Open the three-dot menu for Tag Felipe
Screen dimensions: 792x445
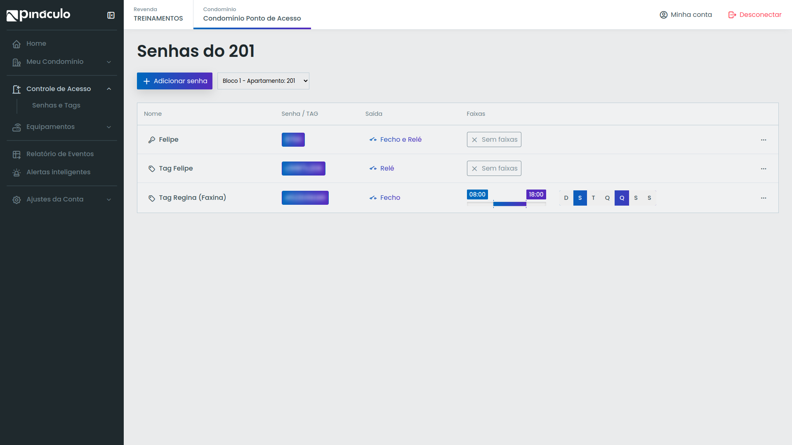[x=764, y=169]
